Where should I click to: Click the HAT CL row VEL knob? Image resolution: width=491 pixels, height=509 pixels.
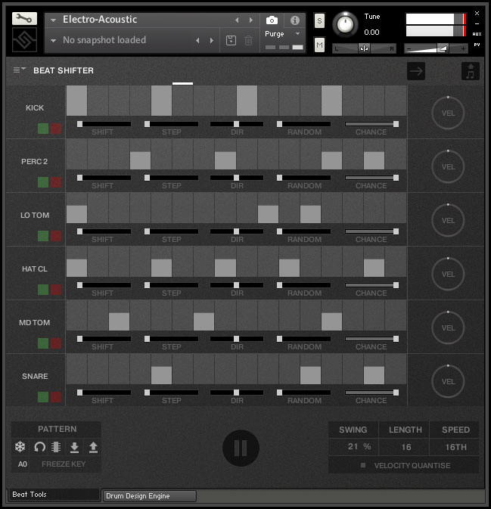448,274
